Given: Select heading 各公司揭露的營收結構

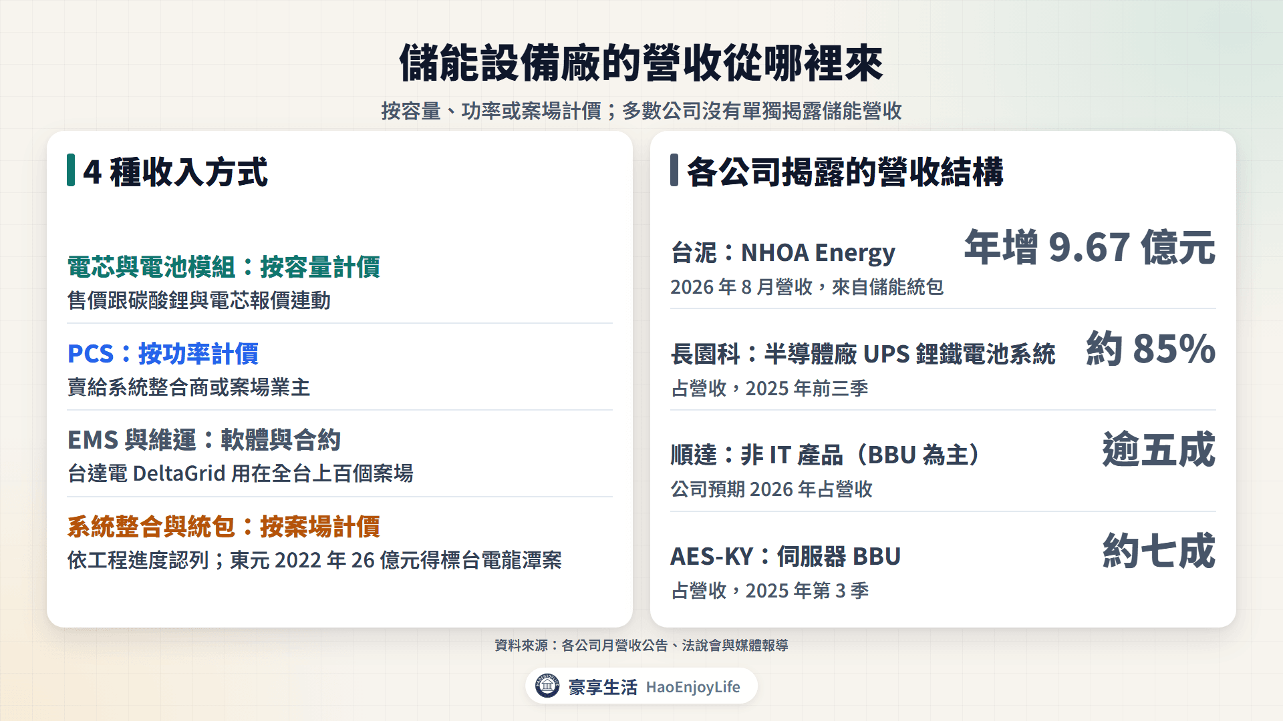Looking at the screenshot, I should click(845, 172).
